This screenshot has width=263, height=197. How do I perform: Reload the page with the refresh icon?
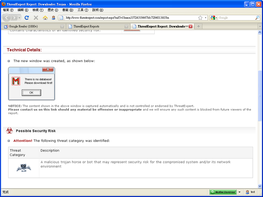point(27,18)
